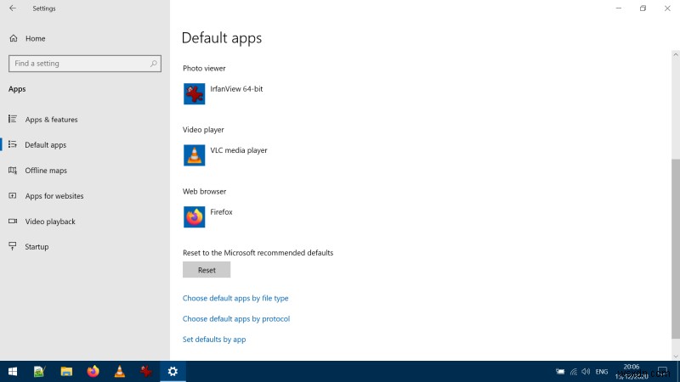Click the Settings gear in taskbar
The width and height of the screenshot is (680, 382).
(173, 372)
